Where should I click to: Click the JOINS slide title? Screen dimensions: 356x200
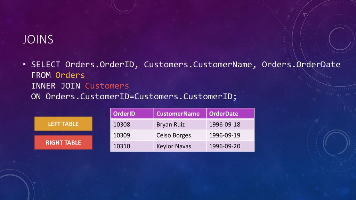point(38,40)
